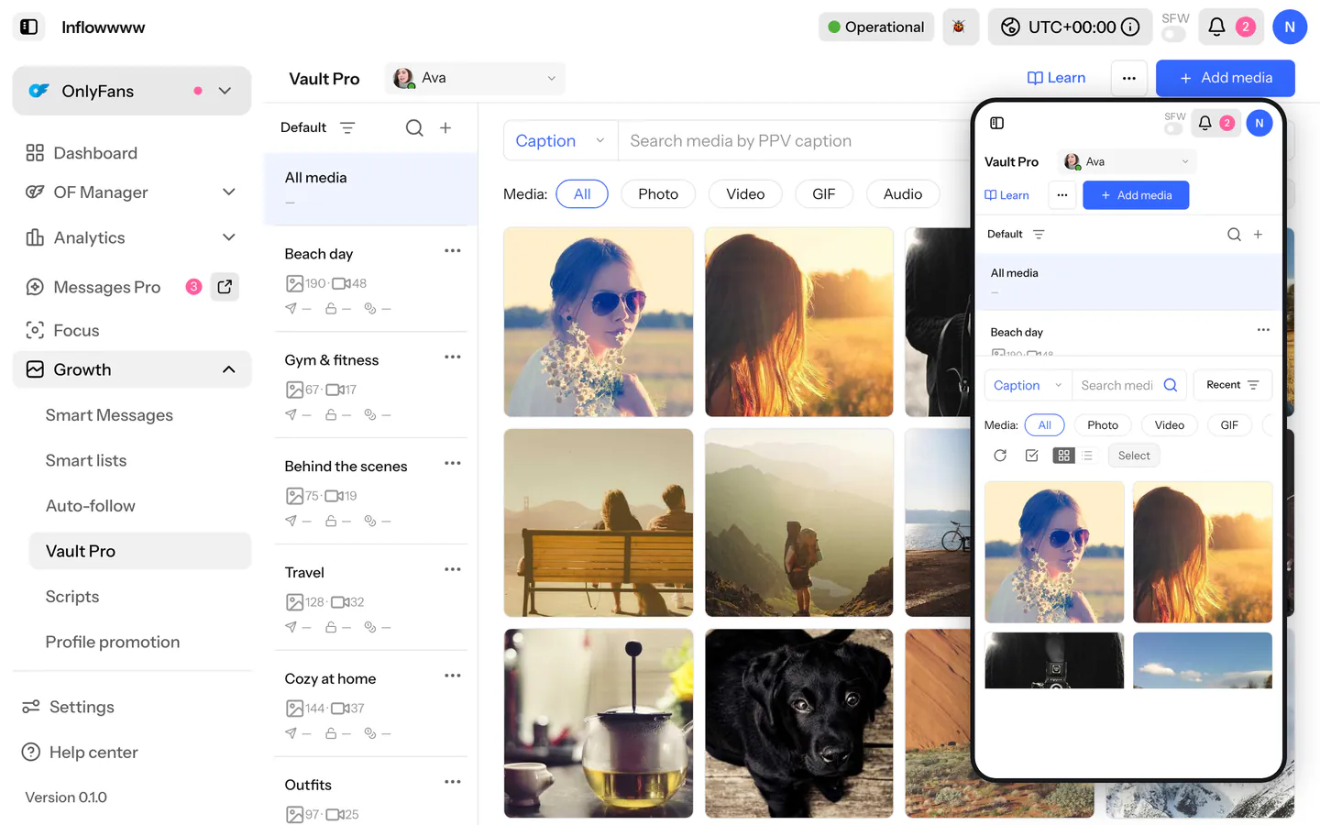
Task: Add new folder with the plus icon
Action: (x=445, y=127)
